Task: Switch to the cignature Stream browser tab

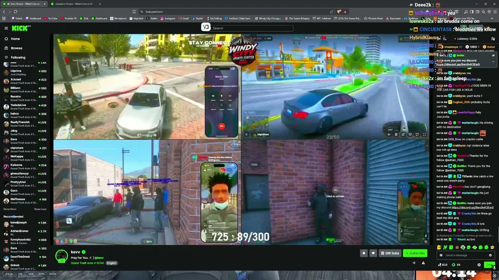Action: (x=72, y=4)
